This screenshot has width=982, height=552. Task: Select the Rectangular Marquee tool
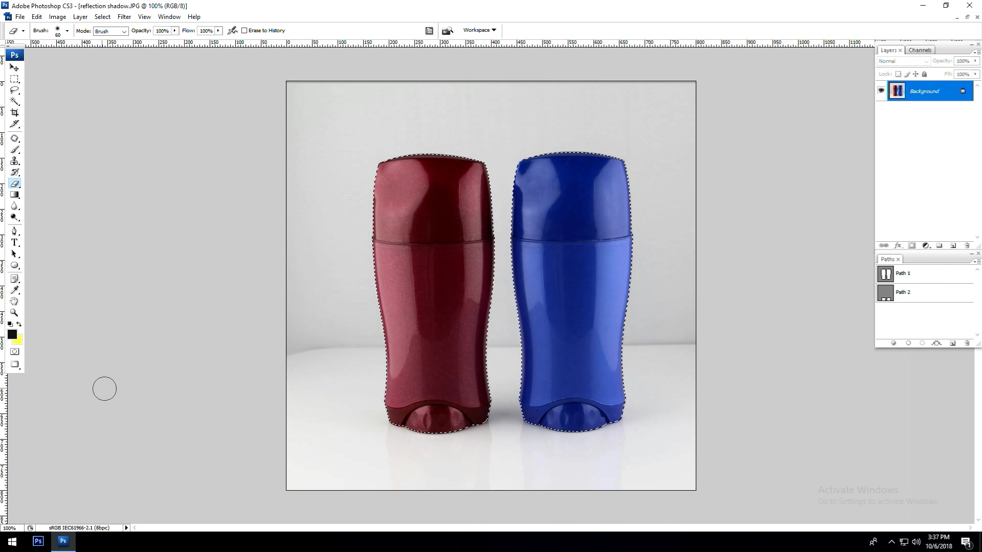pos(14,79)
